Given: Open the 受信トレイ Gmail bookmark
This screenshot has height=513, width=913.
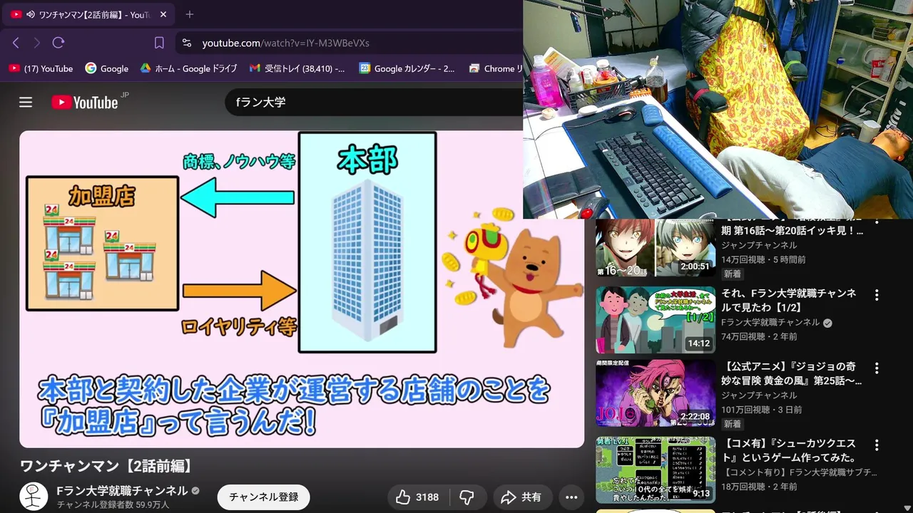Looking at the screenshot, I should pyautogui.click(x=297, y=68).
